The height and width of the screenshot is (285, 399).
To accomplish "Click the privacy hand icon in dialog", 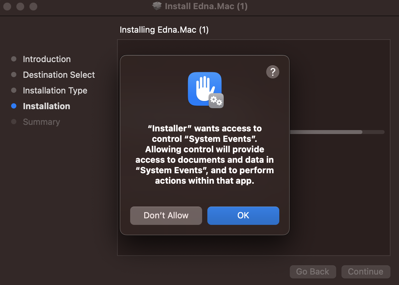I will [x=205, y=90].
